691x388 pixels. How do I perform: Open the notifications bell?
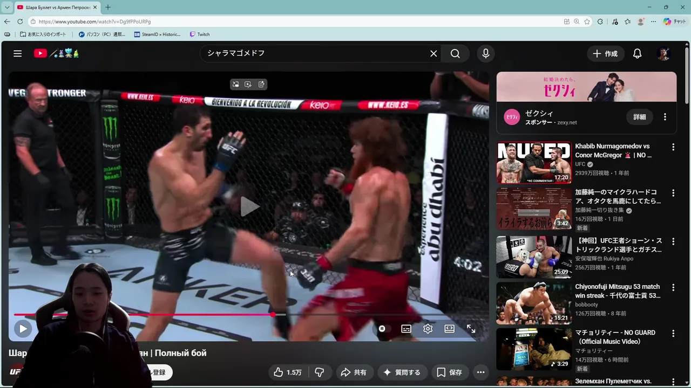coord(638,53)
